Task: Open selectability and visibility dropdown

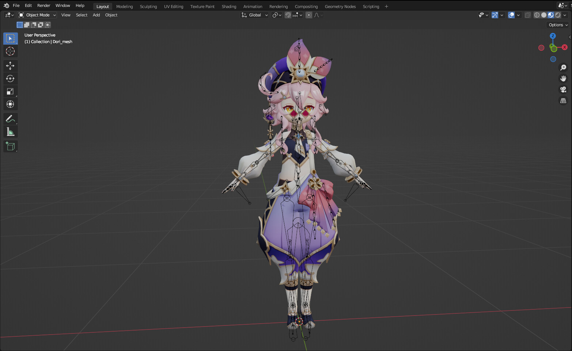Action: tap(484, 15)
